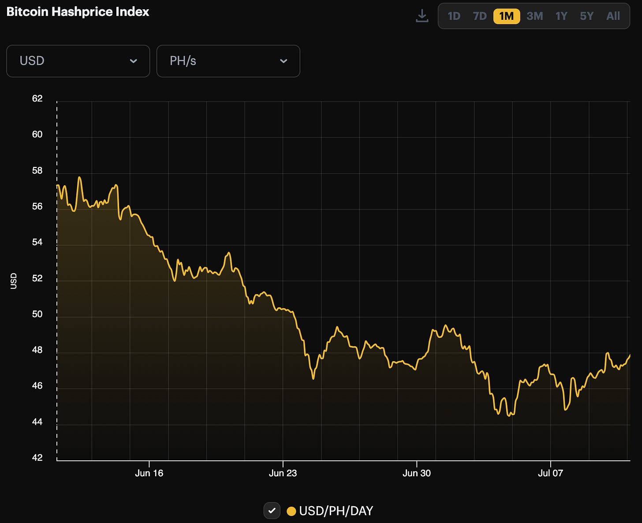
Task: Open the USD currency dropdown
Action: pos(78,61)
